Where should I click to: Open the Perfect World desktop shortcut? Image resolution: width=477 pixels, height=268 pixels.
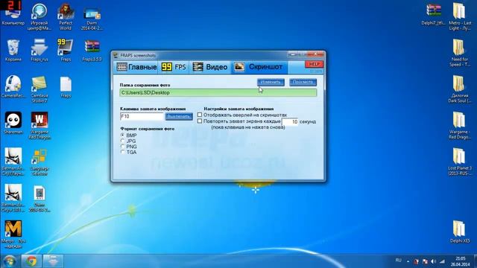(66, 17)
